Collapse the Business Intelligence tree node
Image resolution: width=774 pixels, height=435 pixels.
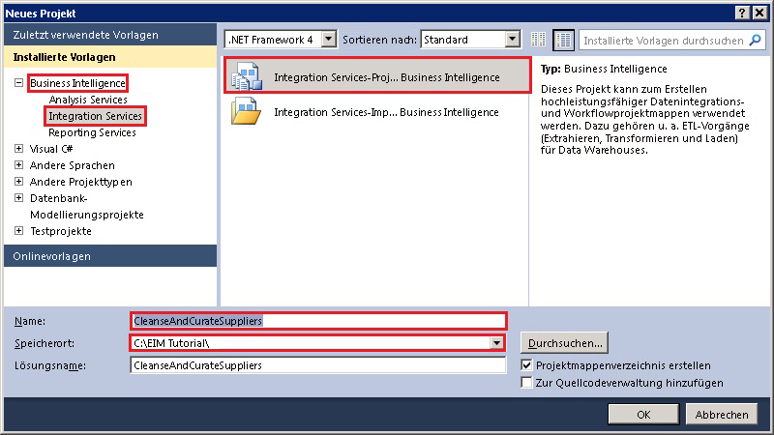pyautogui.click(x=18, y=83)
